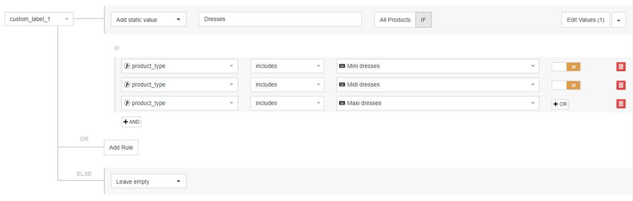Open the Midi dresses value dropdown
Viewport: 633px width, 201px height.
tap(438, 85)
